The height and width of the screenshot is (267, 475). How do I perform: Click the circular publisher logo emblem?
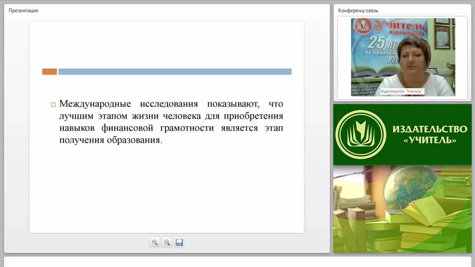361,135
